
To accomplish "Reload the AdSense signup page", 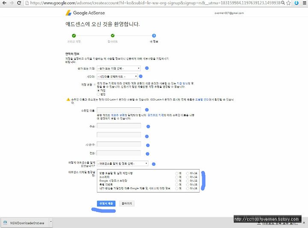I will click(x=19, y=3).
